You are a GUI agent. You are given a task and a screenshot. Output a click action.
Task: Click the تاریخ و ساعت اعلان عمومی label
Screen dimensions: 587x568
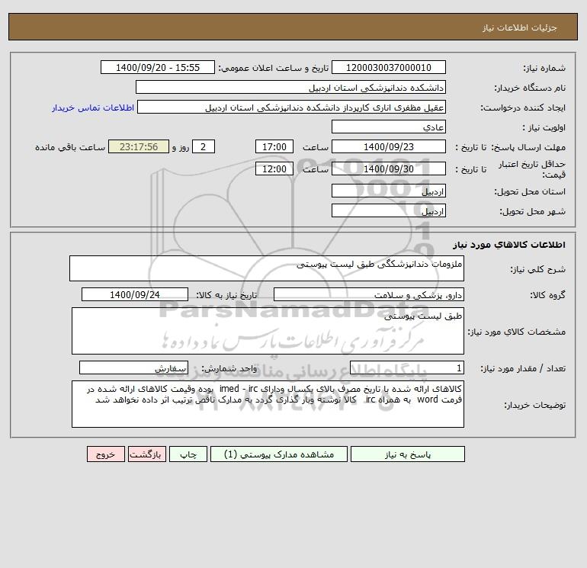274,68
